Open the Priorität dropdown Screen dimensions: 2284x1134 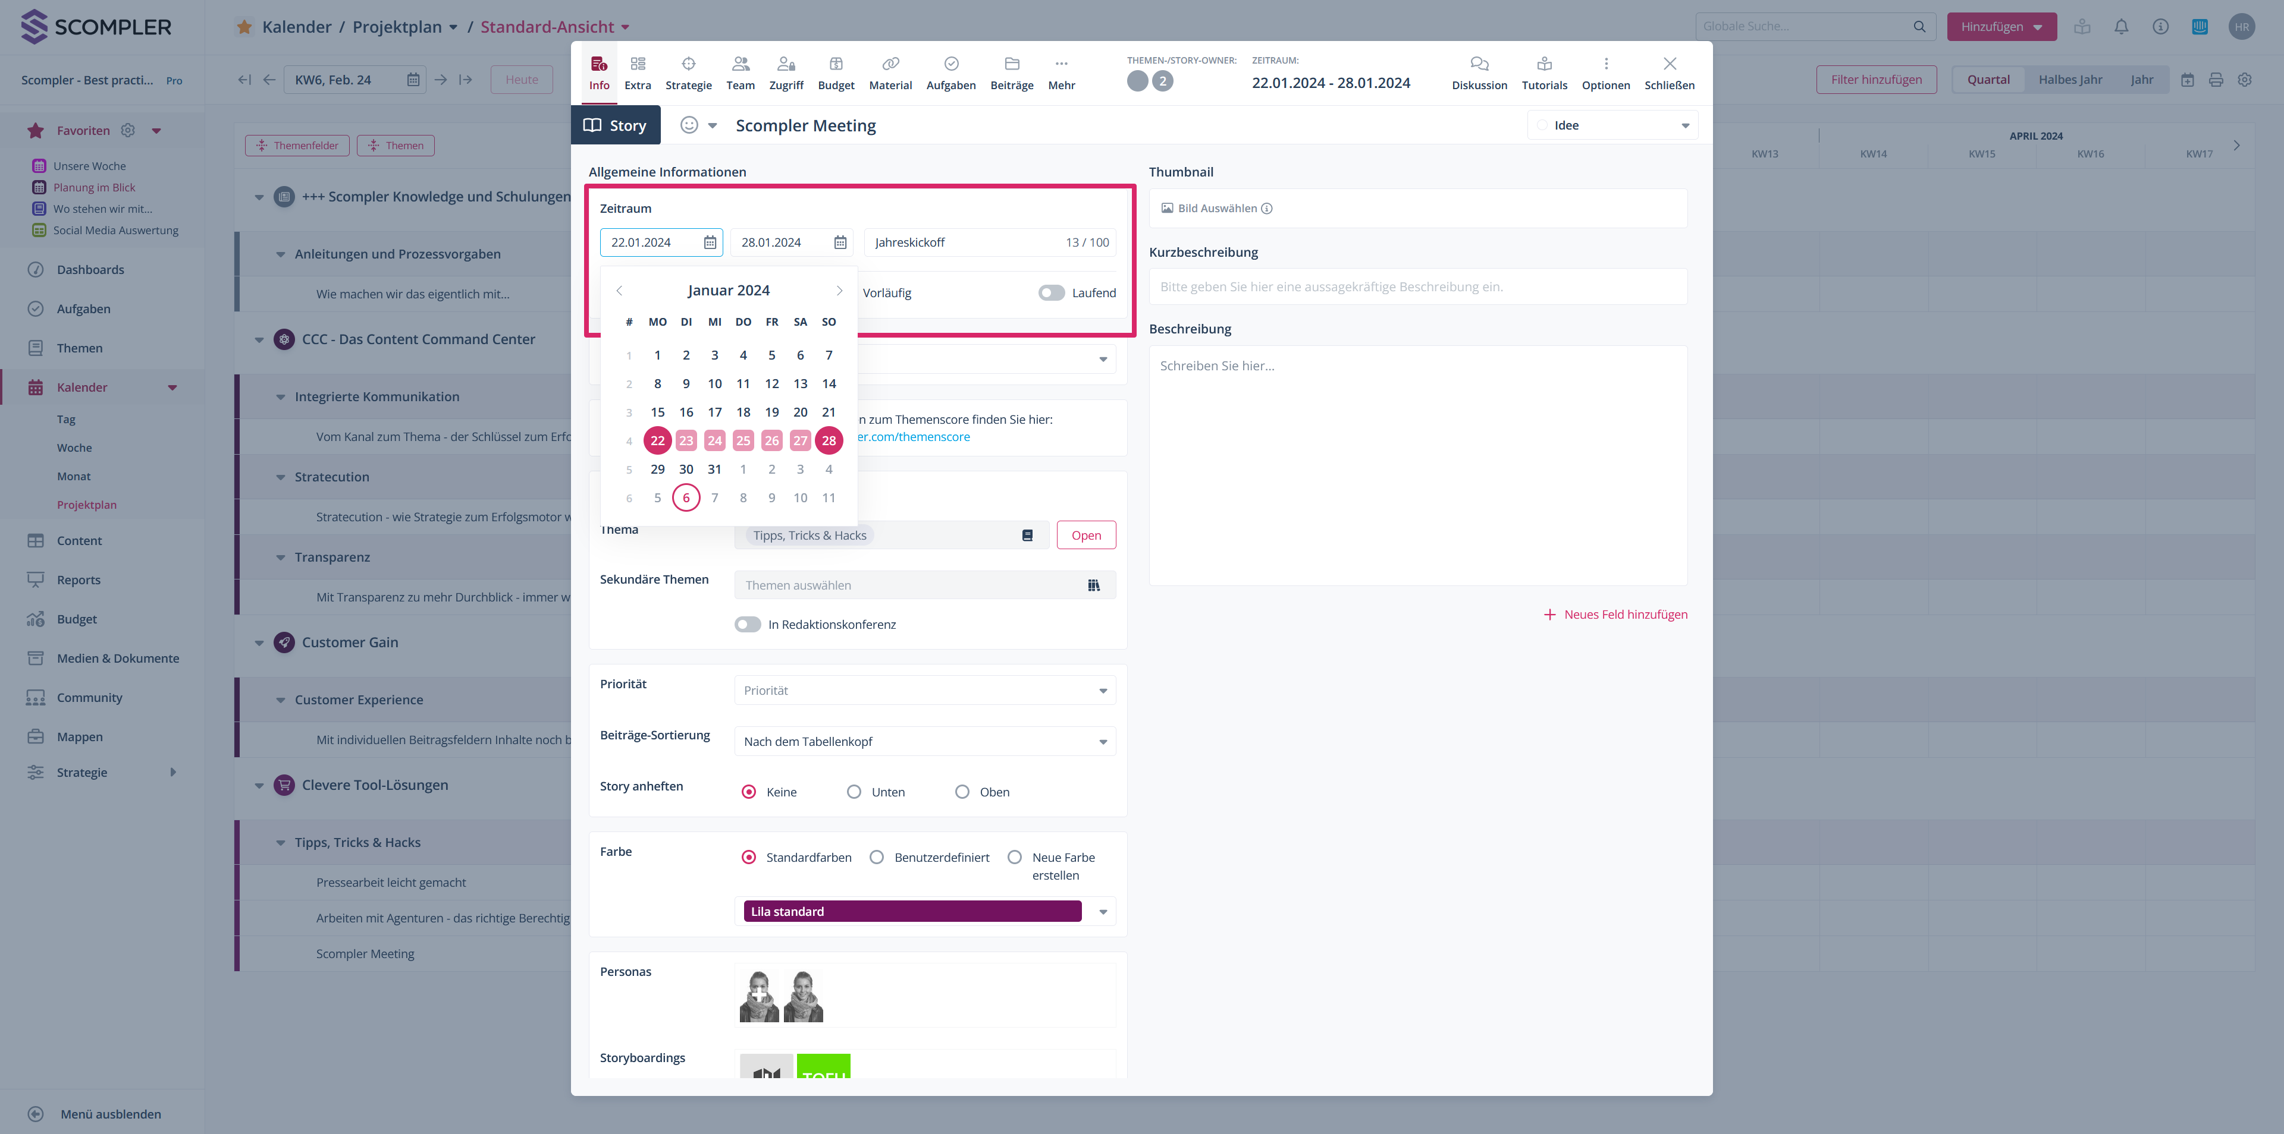(924, 690)
